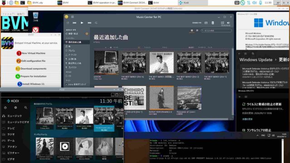Click network transfer icon in system tray
The width and height of the screenshot is (290, 163).
[x=249, y=3]
